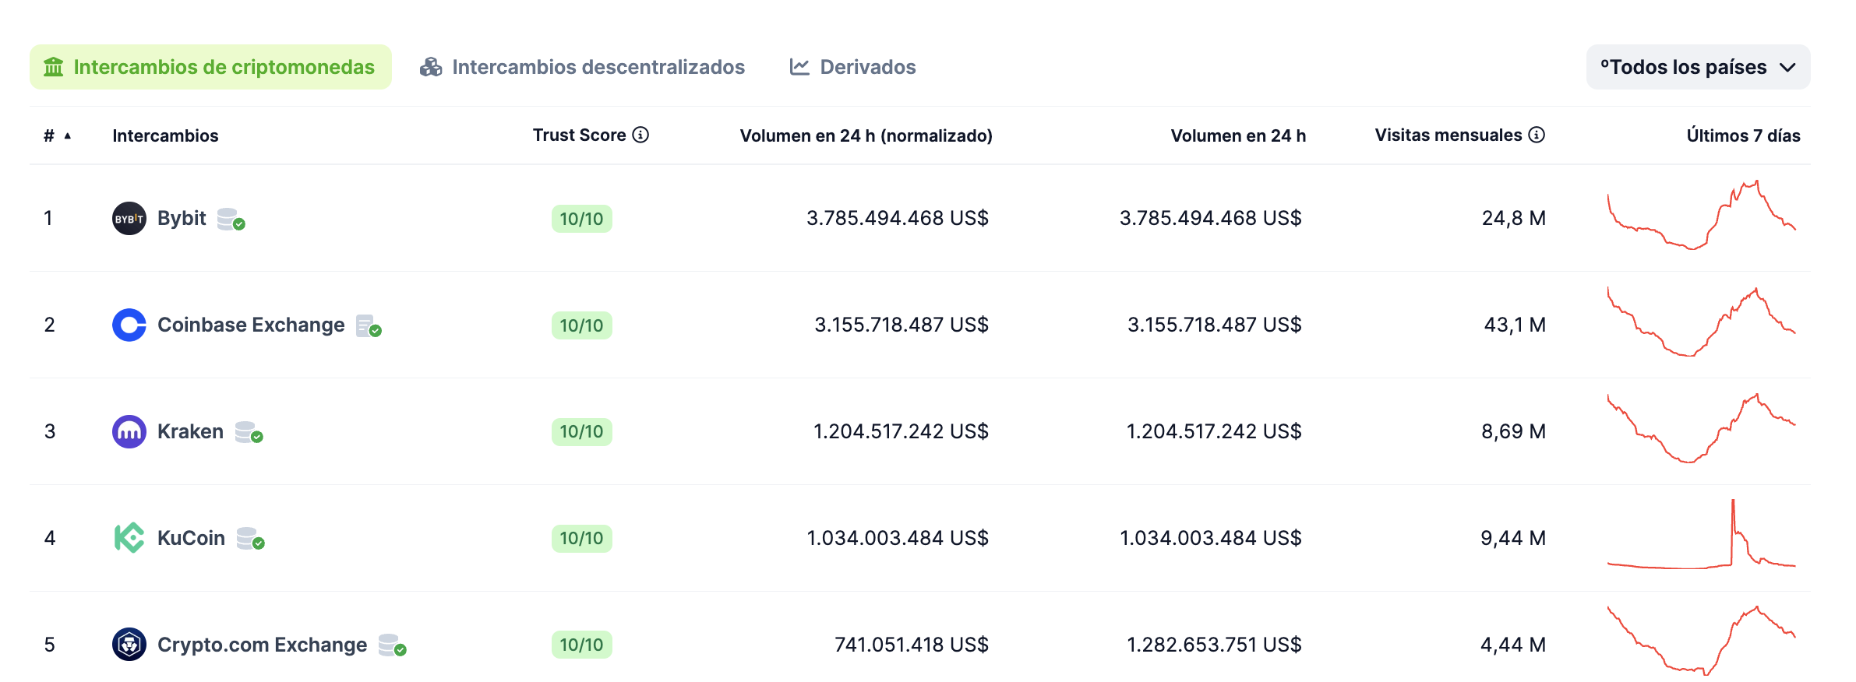Click KuCoin's normalized volume 1.034.003.484 US$

[x=897, y=538]
